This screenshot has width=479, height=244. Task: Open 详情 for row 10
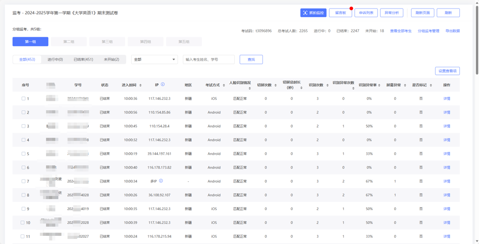coord(446,223)
